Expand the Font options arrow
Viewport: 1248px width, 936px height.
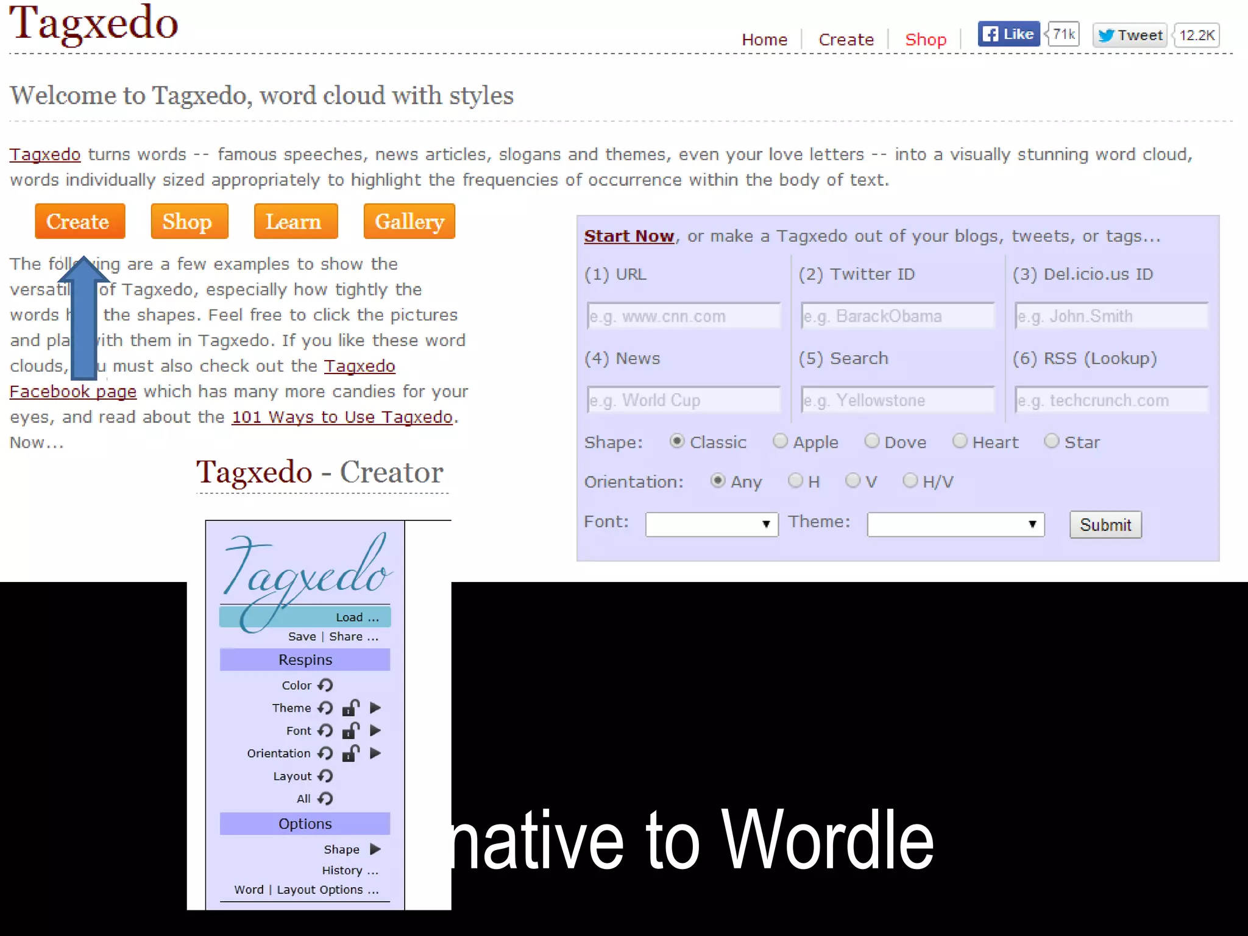click(375, 730)
